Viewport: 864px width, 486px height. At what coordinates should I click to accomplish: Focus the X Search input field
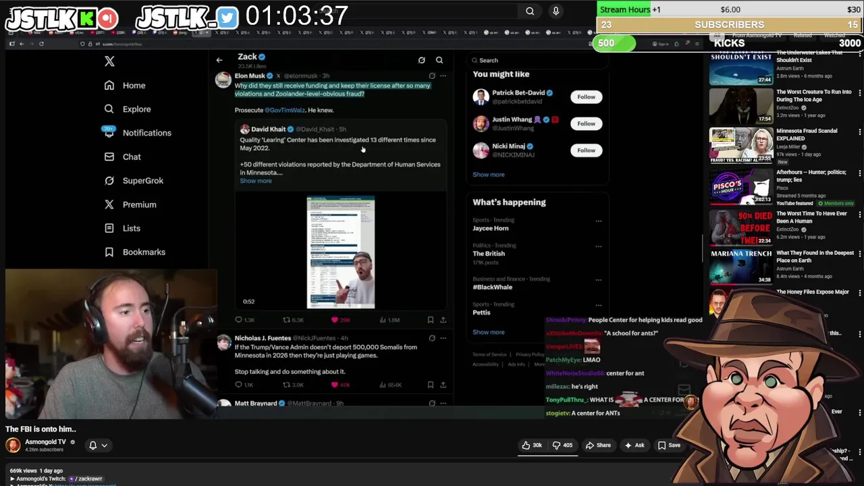tap(537, 60)
